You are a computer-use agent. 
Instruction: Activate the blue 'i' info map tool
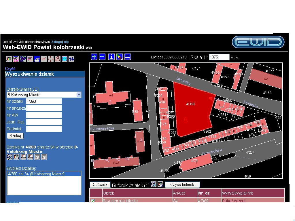point(111,57)
